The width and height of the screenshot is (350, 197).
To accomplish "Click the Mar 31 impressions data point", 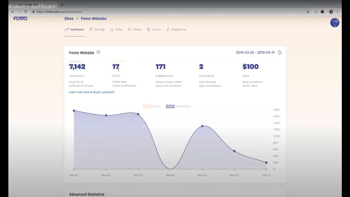I will pyautogui.click(x=266, y=163).
